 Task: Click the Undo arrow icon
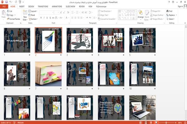click(11, 2)
